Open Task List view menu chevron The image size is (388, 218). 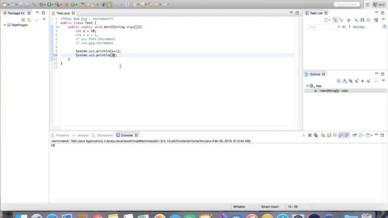point(383,19)
